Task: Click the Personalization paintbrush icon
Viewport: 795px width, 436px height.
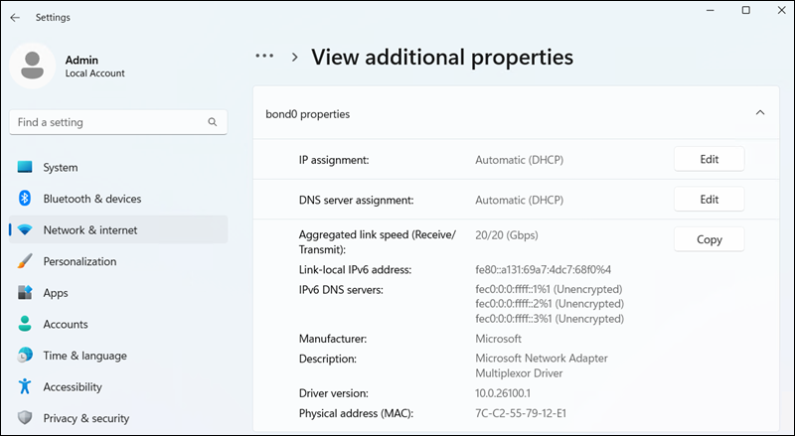Action: point(25,261)
